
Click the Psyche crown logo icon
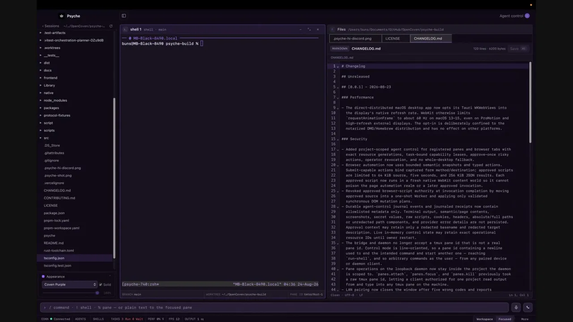point(61,16)
